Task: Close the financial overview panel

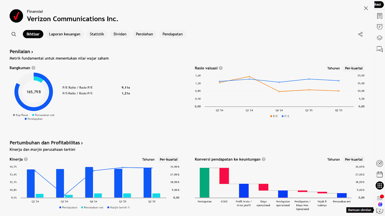Action: [366, 8]
